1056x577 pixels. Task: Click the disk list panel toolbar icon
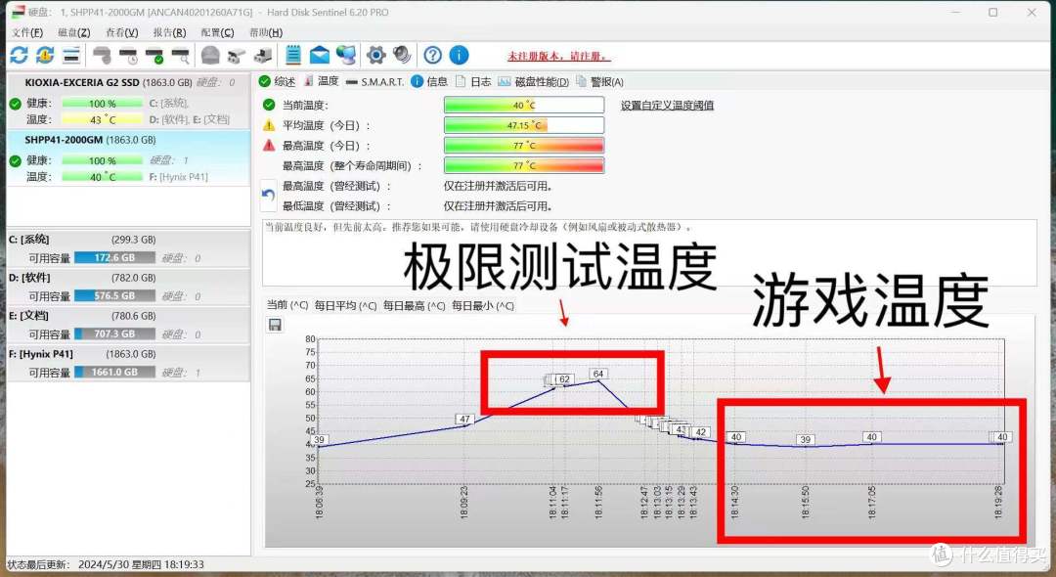[71, 55]
